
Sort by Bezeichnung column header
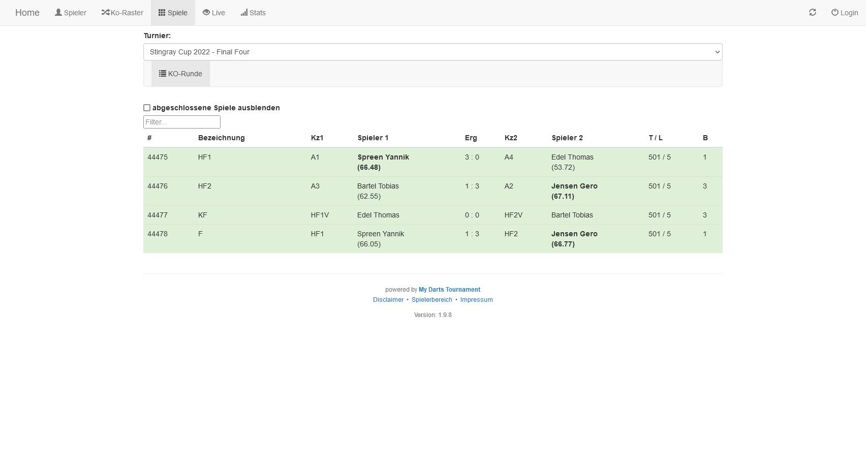tap(221, 138)
